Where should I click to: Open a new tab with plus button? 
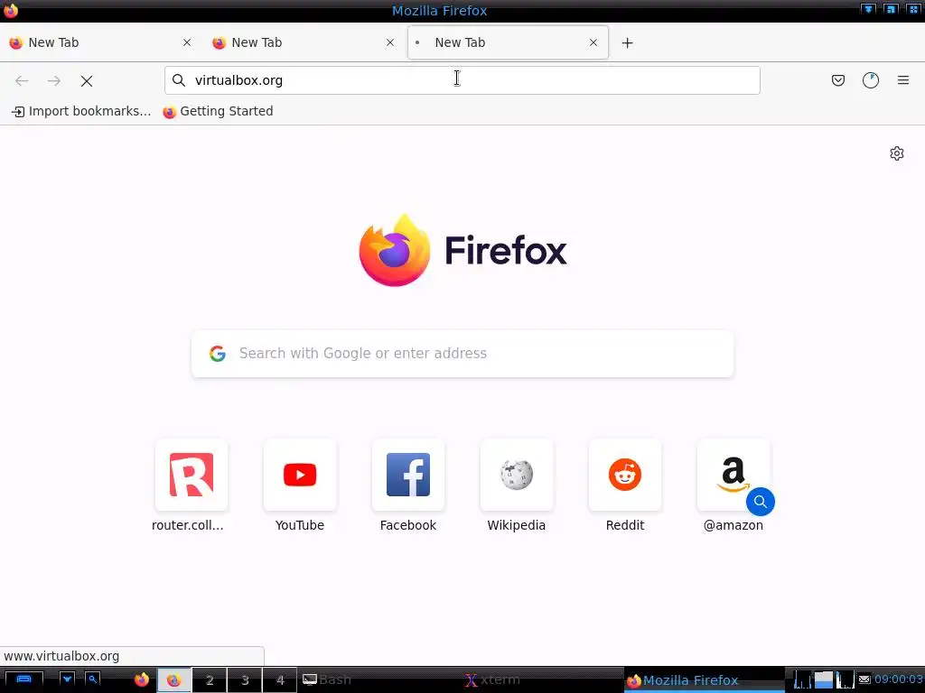627,42
